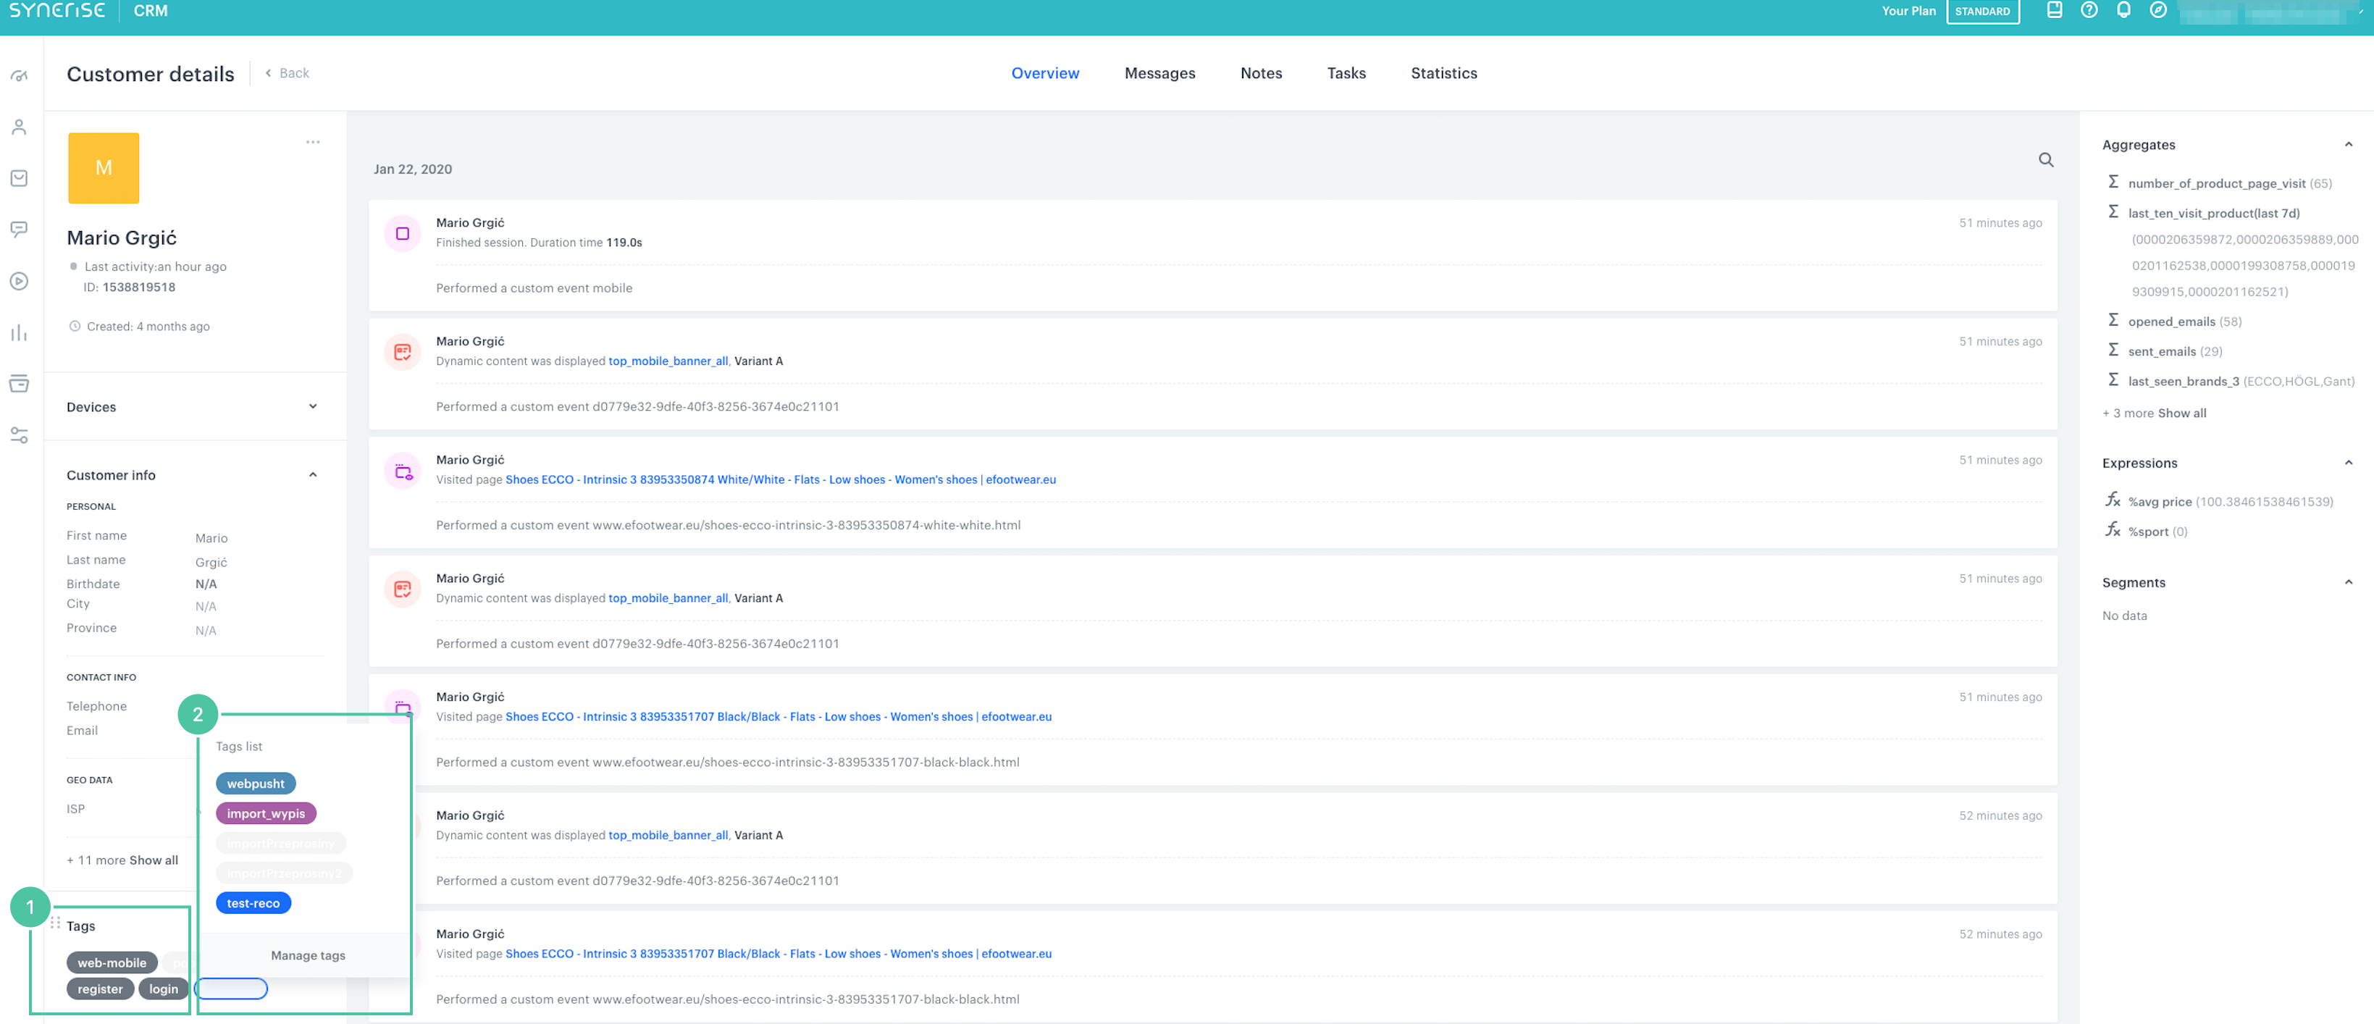Click the help question mark icon

tap(2088, 15)
